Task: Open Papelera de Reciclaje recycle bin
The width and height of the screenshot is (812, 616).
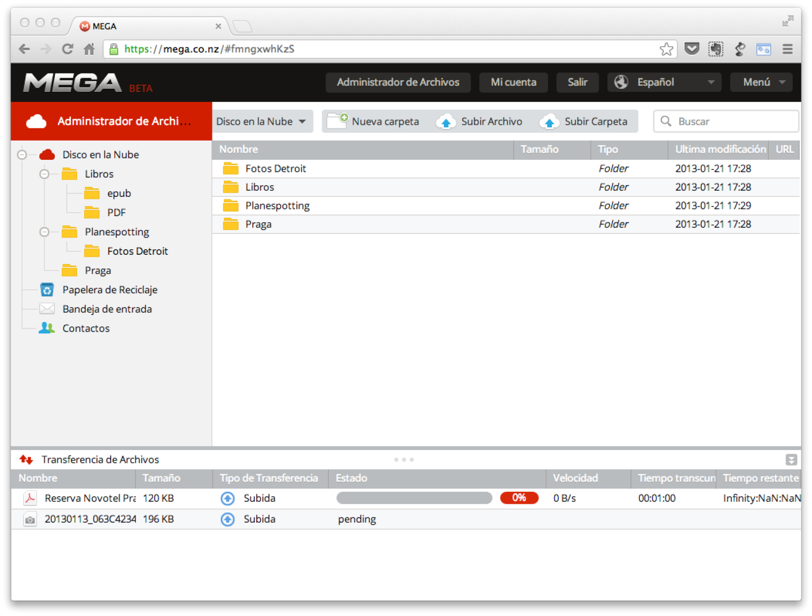Action: tap(47, 290)
